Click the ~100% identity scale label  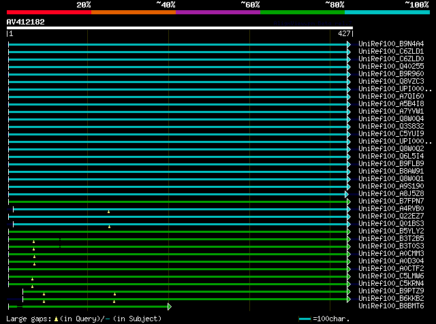point(417,5)
